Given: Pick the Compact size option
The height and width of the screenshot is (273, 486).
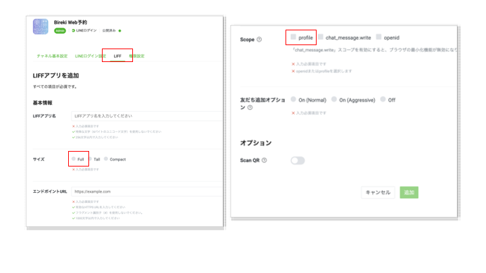Looking at the screenshot, I should [106, 159].
